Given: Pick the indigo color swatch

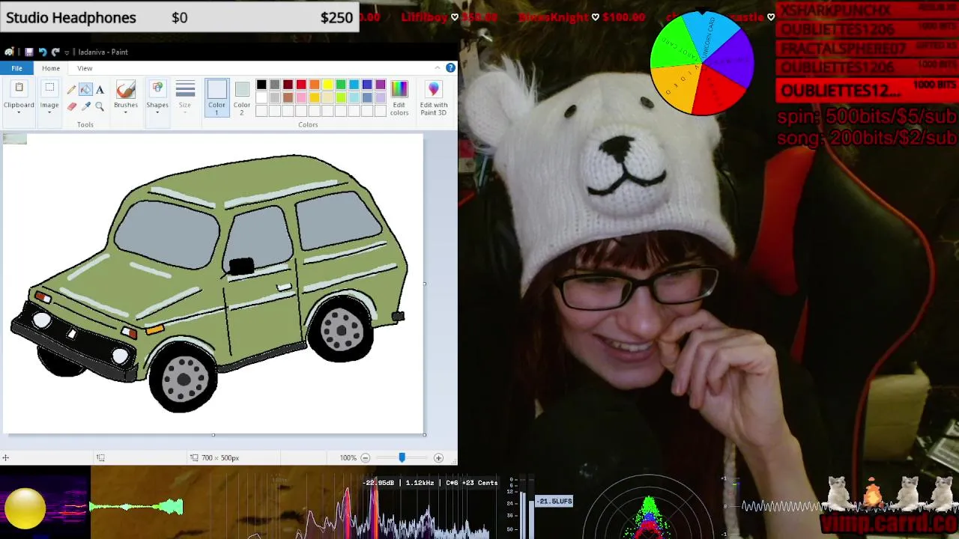Looking at the screenshot, I should [367, 85].
